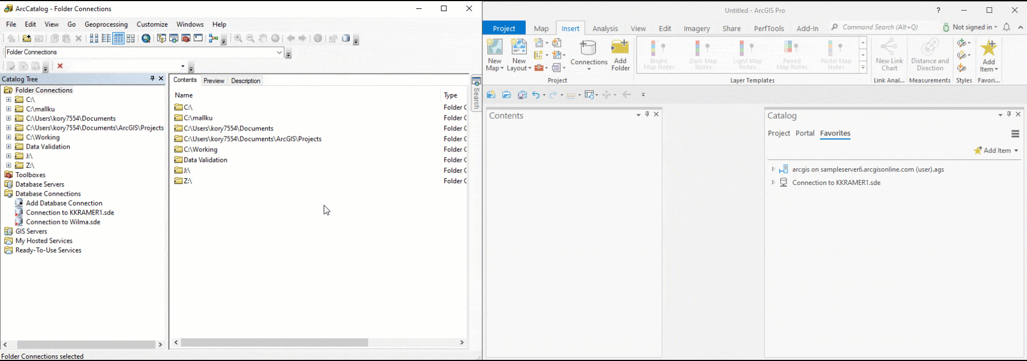Image resolution: width=1027 pixels, height=361 pixels.
Task: Click Catalog Tree horizontal scrollbar right arrow
Action: coord(160,345)
